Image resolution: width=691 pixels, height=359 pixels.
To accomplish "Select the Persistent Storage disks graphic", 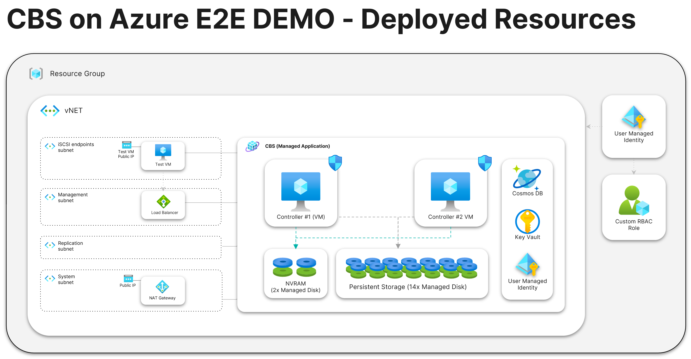I will click(x=411, y=268).
